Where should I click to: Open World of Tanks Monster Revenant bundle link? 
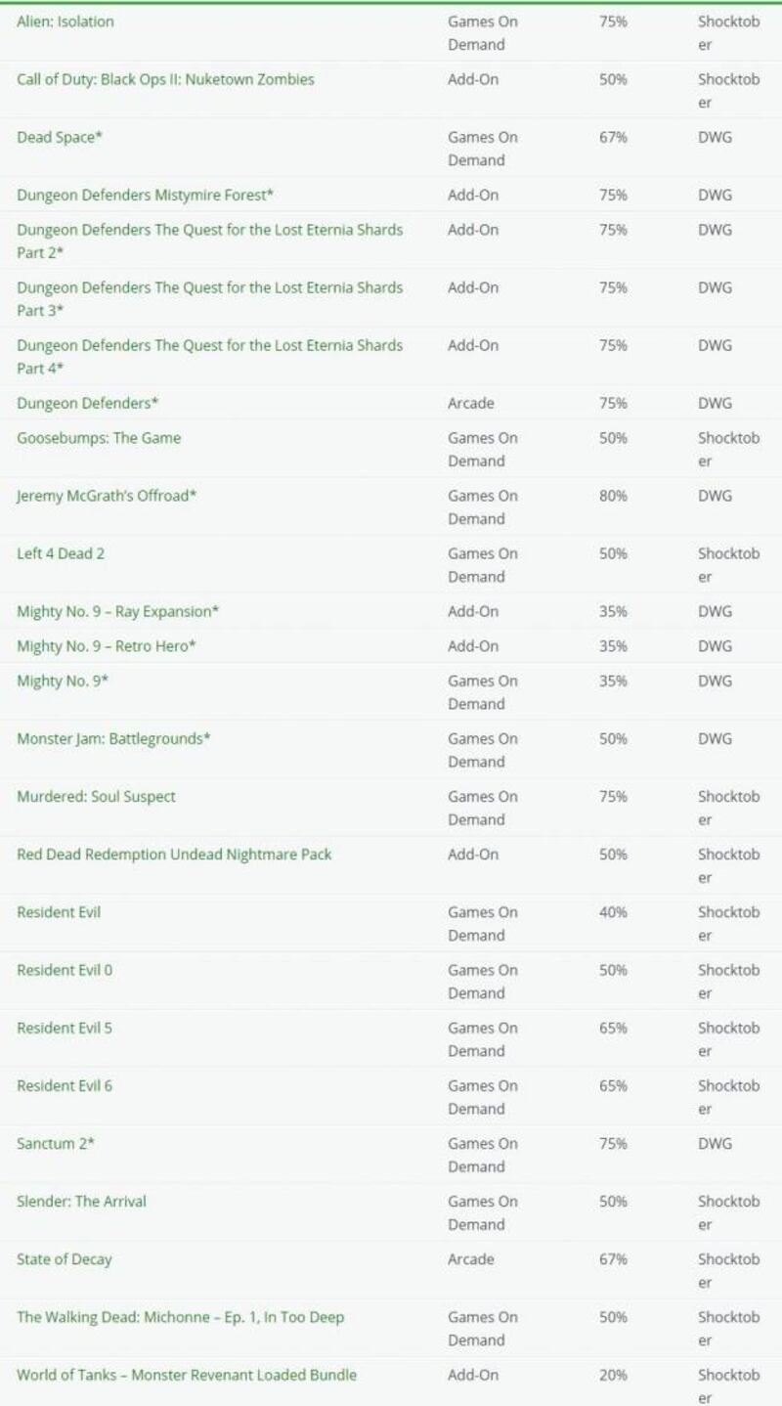point(186,1376)
